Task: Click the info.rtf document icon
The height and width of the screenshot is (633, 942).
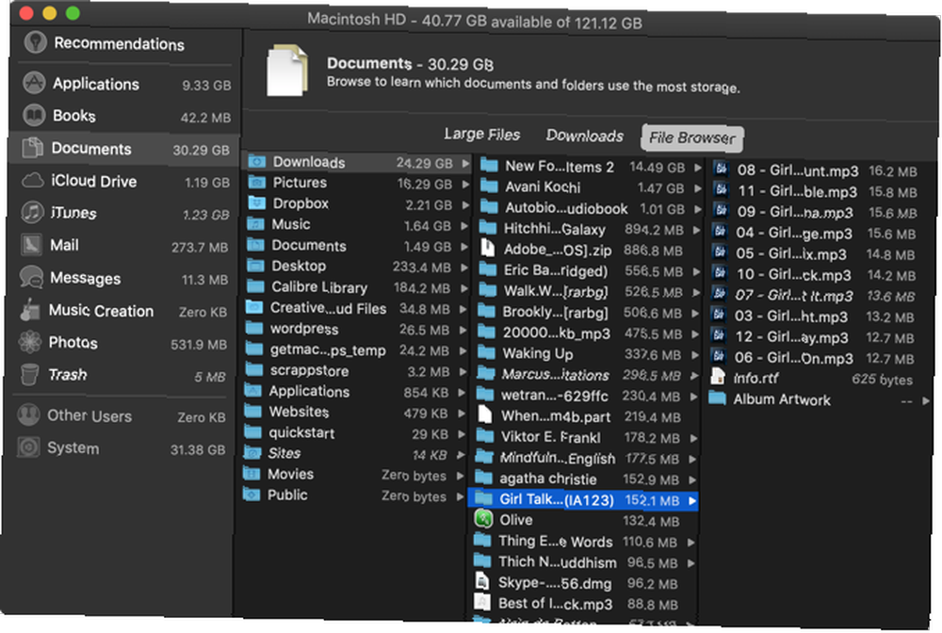Action: pos(717,377)
